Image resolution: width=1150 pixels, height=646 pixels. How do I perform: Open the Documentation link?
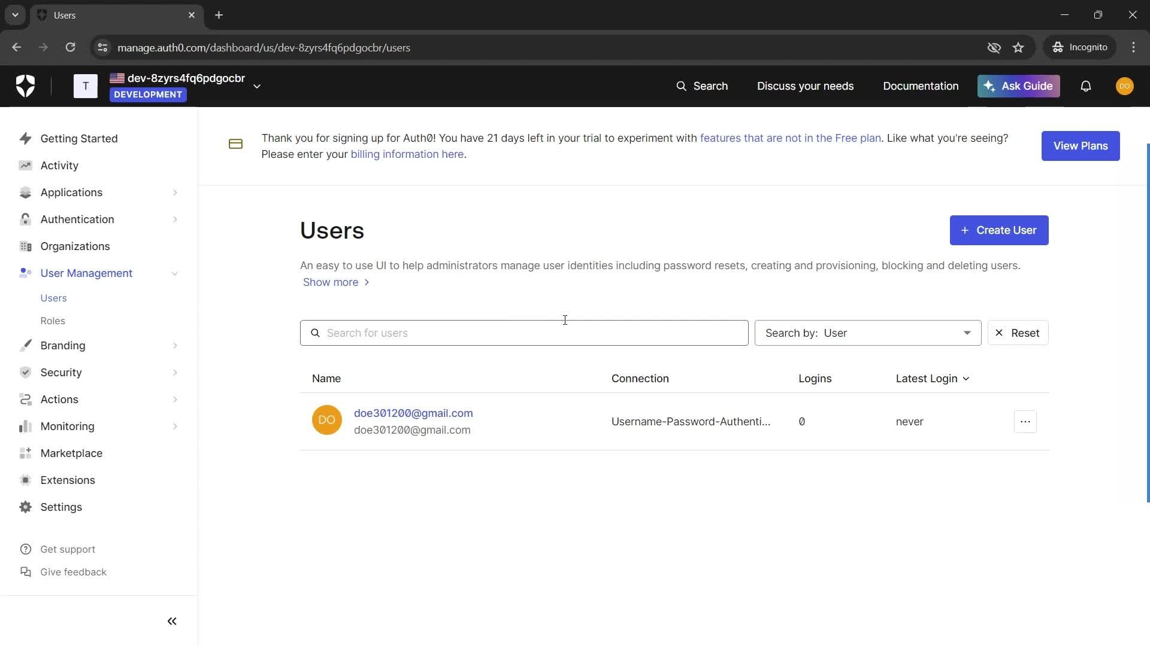point(921,86)
